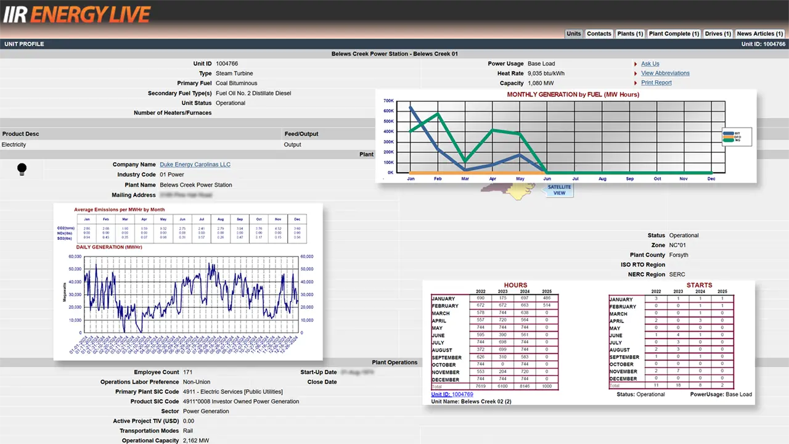Open the Duke Energy Carolinas LLC company page
The width and height of the screenshot is (789, 444).
point(195,165)
